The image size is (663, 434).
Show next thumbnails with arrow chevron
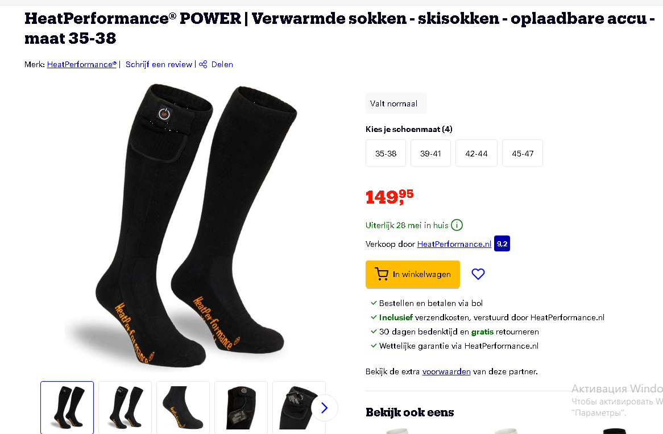click(x=324, y=408)
